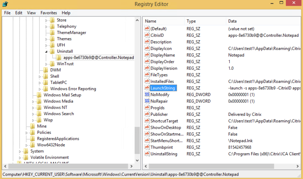
Task: Select the DisplayOrder value name
Action: click(x=162, y=62)
